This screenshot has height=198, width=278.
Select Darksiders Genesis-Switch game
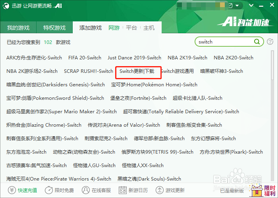pyautogui.click(x=56, y=84)
